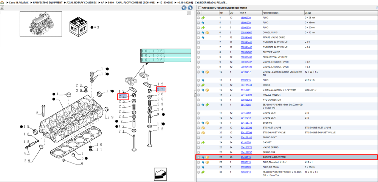Screen dimensions: 378x182
Task: Mark the VALVE SEAT 99456802 row circle
Action: point(199,113)
